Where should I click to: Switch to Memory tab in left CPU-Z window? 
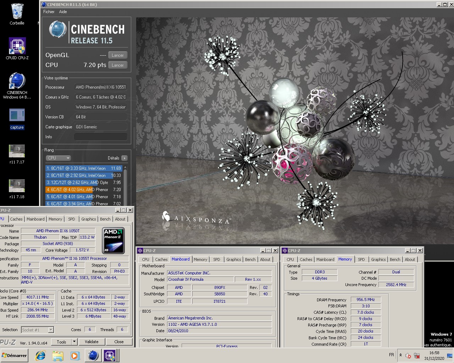click(55, 219)
